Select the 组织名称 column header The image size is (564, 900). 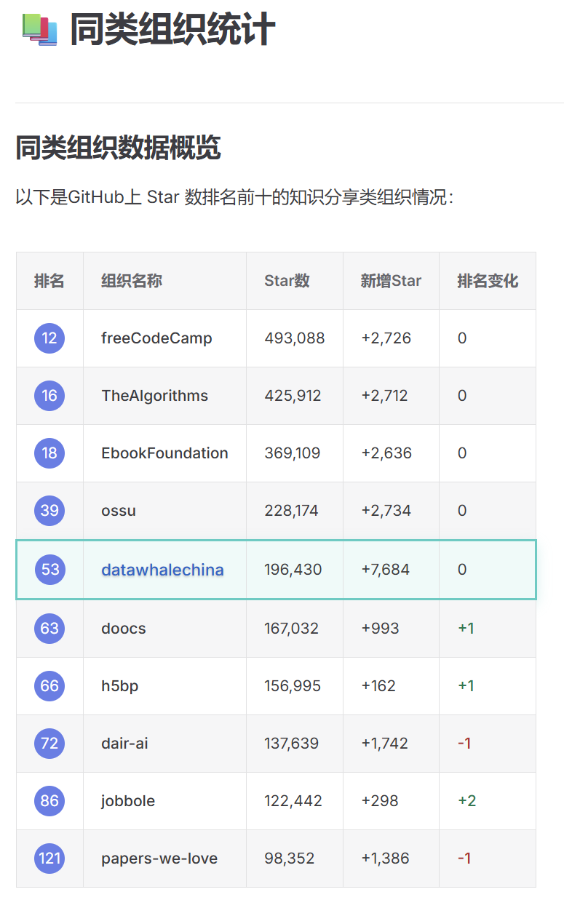(x=132, y=281)
